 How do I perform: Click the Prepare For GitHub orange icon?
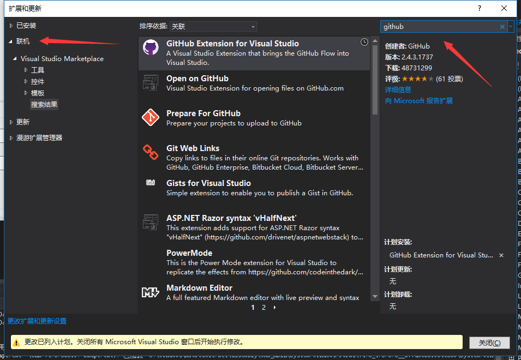click(151, 117)
